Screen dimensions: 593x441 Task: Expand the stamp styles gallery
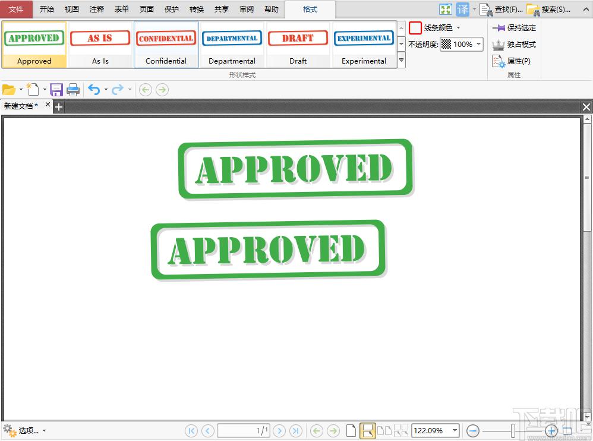[401, 60]
